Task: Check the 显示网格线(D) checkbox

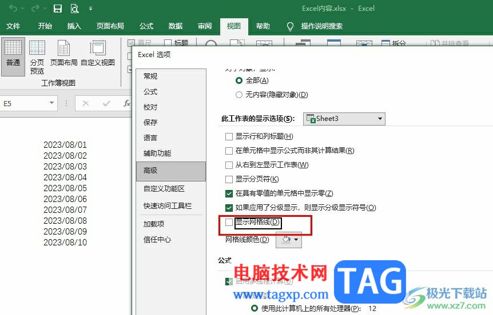Action: tap(229, 222)
